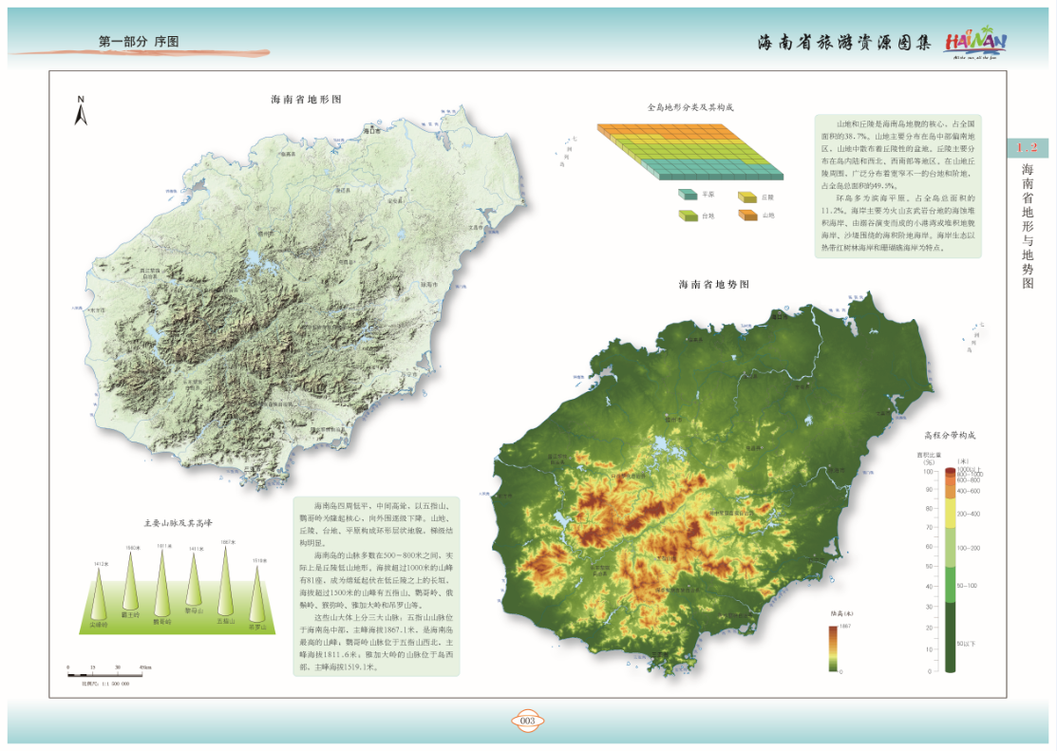Image resolution: width=1057 pixels, height=751 pixels.
Task: Click the 丘陵 yellow legend block
Action: click(746, 197)
